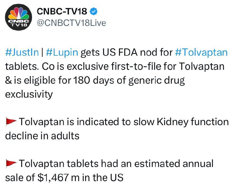Viewport: 235px width, 187px height.
Task: Click the red flag before 'Tolvaptan tablets had'
Action: click(11, 163)
